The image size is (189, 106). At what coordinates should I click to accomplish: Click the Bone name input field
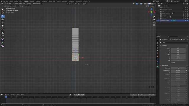click(175, 42)
